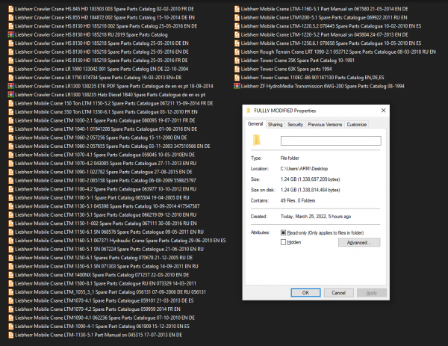The image size is (448, 346).
Task: Click the Cancel button
Action: 338,292
